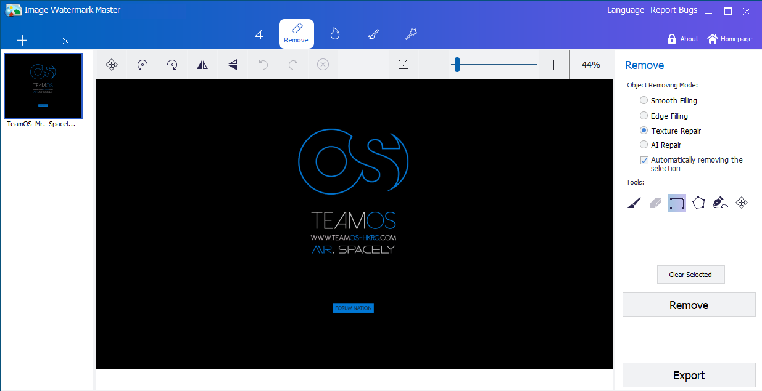Set zoom to 1:1 actual size
Screen dimensions: 762x391
(404, 64)
